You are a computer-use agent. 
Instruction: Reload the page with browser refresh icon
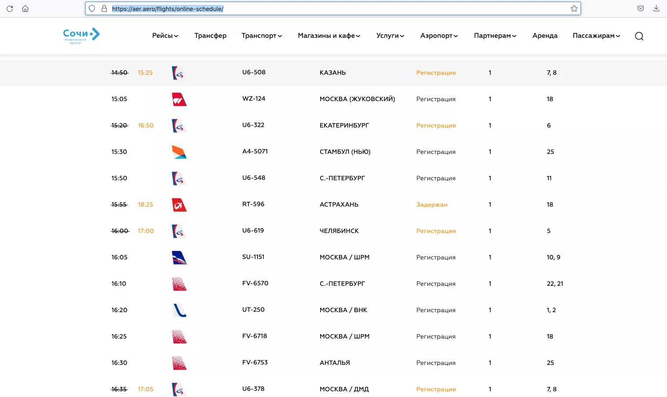click(x=10, y=8)
